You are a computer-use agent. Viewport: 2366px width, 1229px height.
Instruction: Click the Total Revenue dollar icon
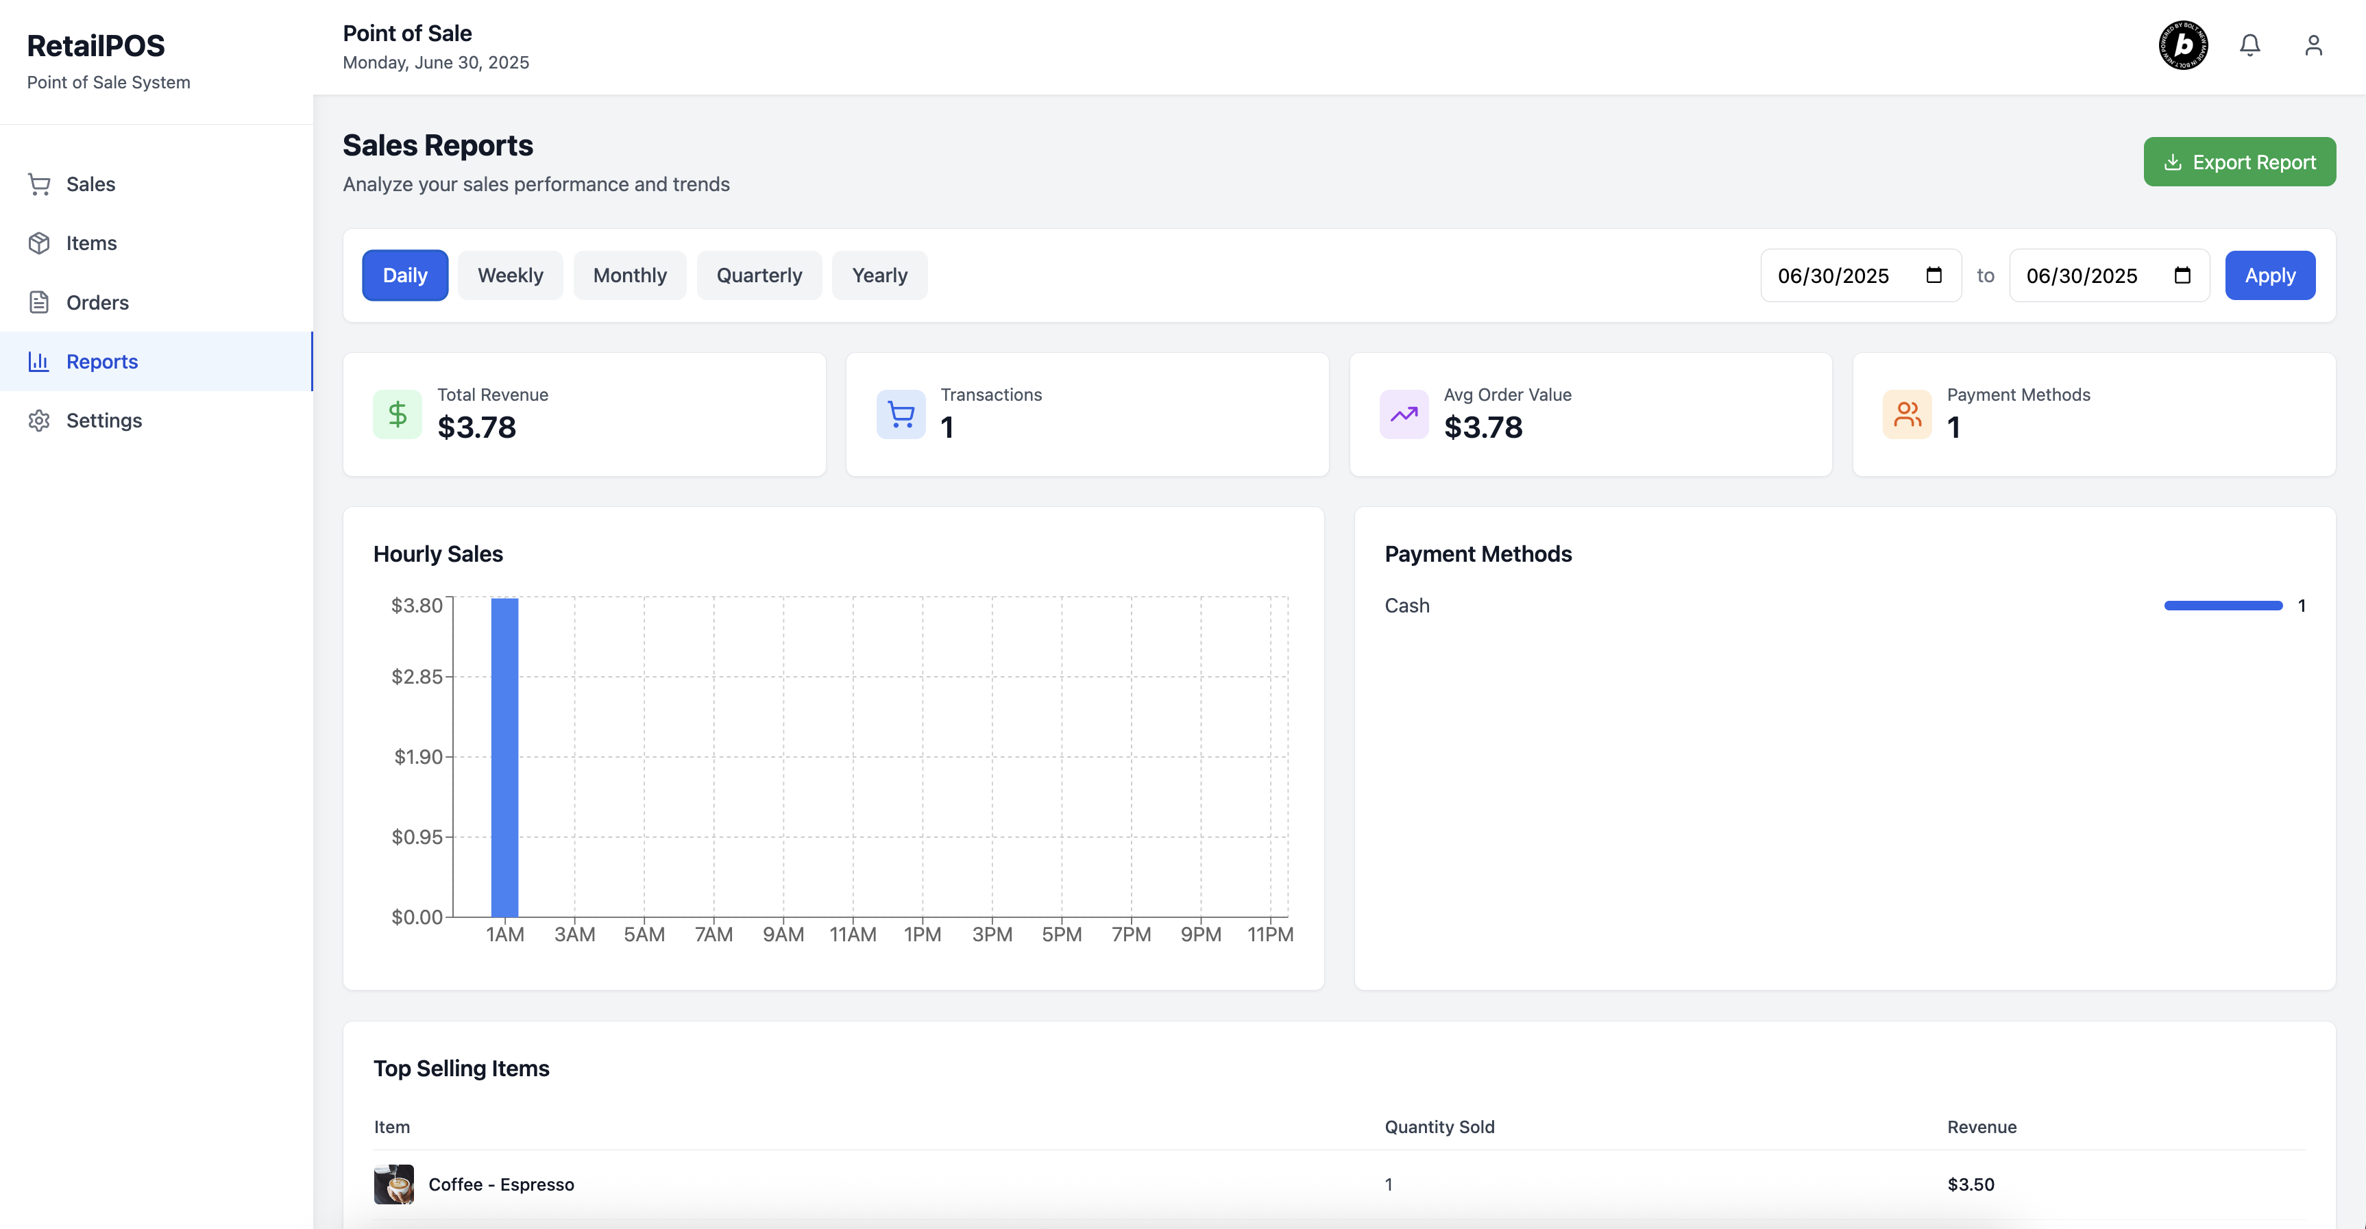click(x=397, y=415)
